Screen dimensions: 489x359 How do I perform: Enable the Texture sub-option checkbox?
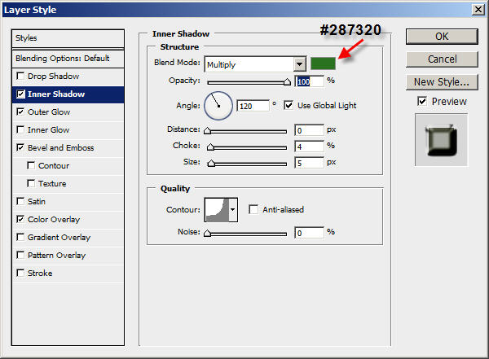(31, 183)
